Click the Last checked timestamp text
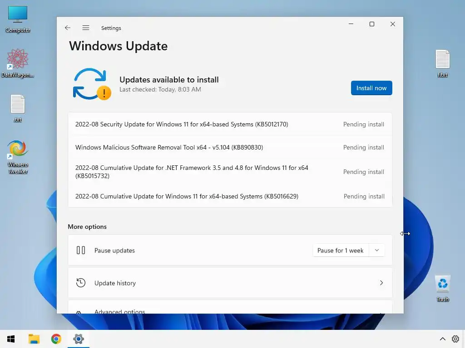 (160, 89)
